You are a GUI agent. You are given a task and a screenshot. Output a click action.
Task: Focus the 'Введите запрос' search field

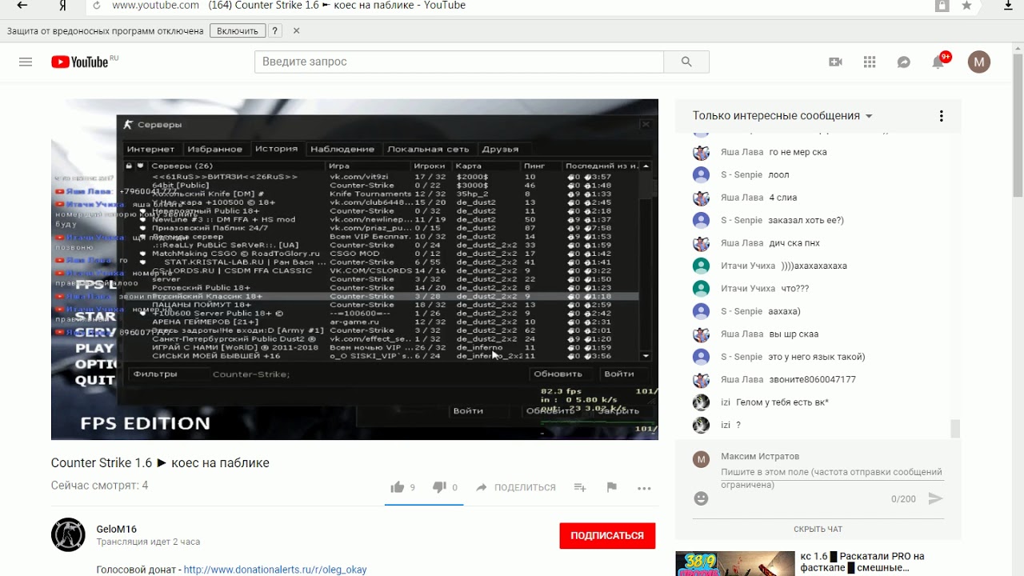tap(459, 62)
